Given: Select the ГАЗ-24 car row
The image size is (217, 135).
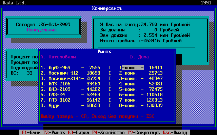Looking at the screenshot, I should [70, 94].
